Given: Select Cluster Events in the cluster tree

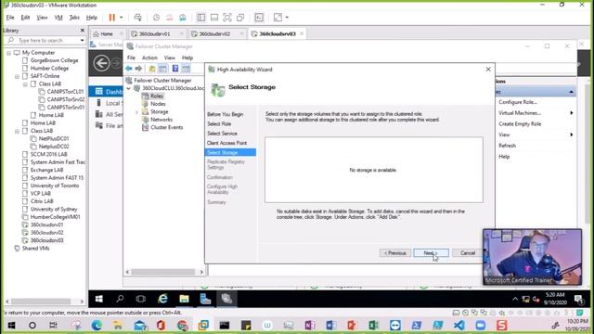Looking at the screenshot, I should [x=167, y=127].
